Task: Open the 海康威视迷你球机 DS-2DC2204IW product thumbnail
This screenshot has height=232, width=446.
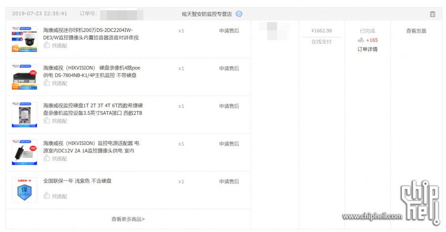Action: coord(25,39)
